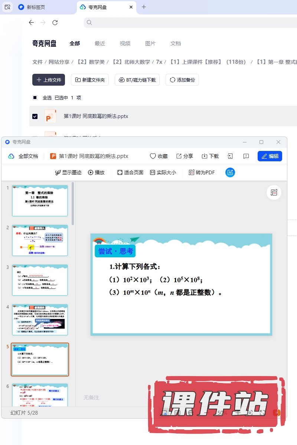Click floating PDF export icon on canvas

tap(274, 192)
